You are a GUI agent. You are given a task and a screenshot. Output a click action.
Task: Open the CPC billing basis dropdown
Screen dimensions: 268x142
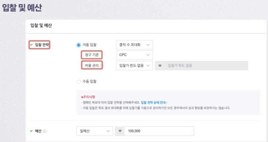[134, 55]
